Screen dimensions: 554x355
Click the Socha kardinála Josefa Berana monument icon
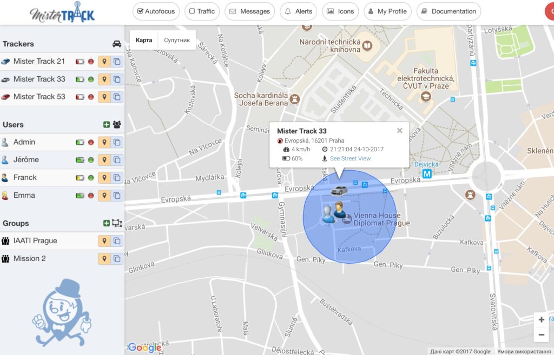point(295,99)
